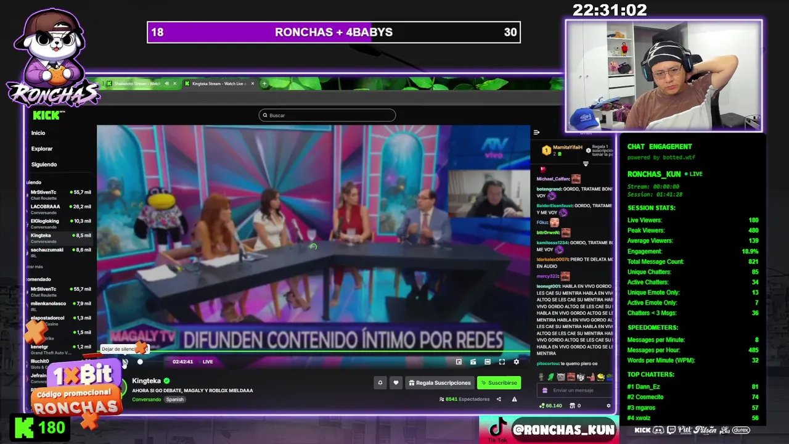The height and width of the screenshot is (444, 789).
Task: Cast the stream with the cast icon
Action: click(x=473, y=362)
